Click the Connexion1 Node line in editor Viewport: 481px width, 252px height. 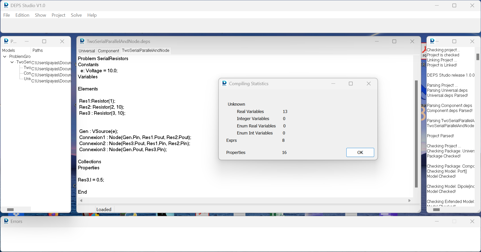tap(135, 138)
